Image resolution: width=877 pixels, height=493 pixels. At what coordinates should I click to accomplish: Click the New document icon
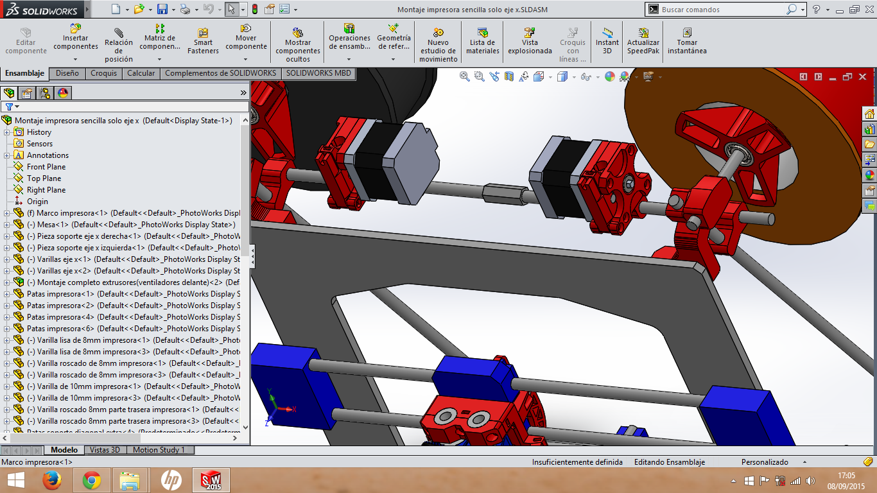click(116, 9)
